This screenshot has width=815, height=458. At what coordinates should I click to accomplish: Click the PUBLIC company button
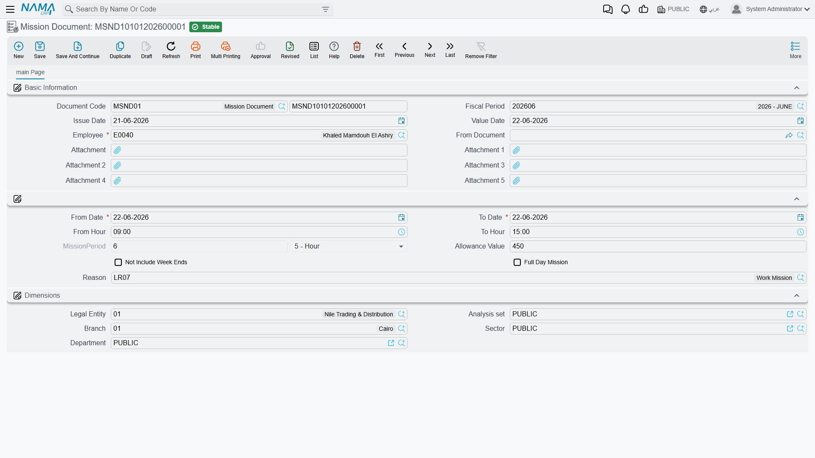point(673,9)
